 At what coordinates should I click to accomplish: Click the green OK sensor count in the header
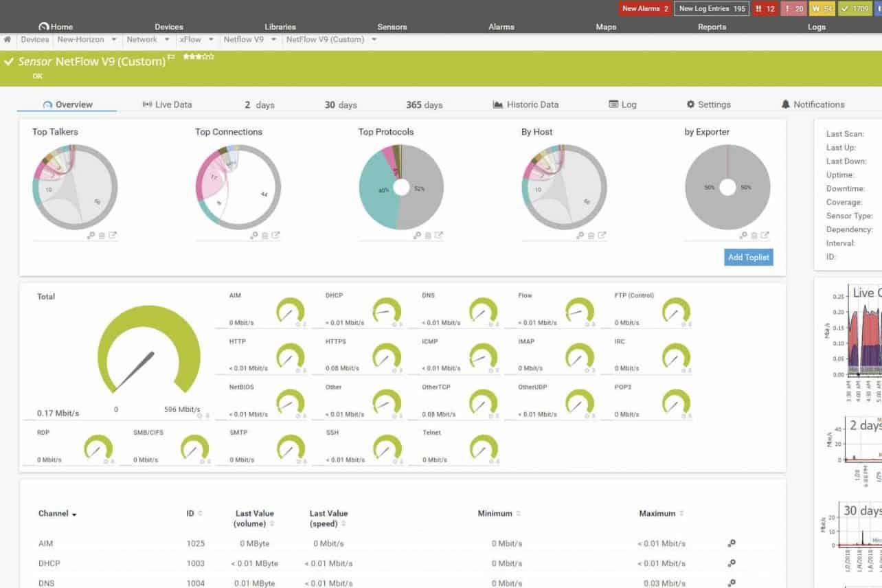click(852, 8)
